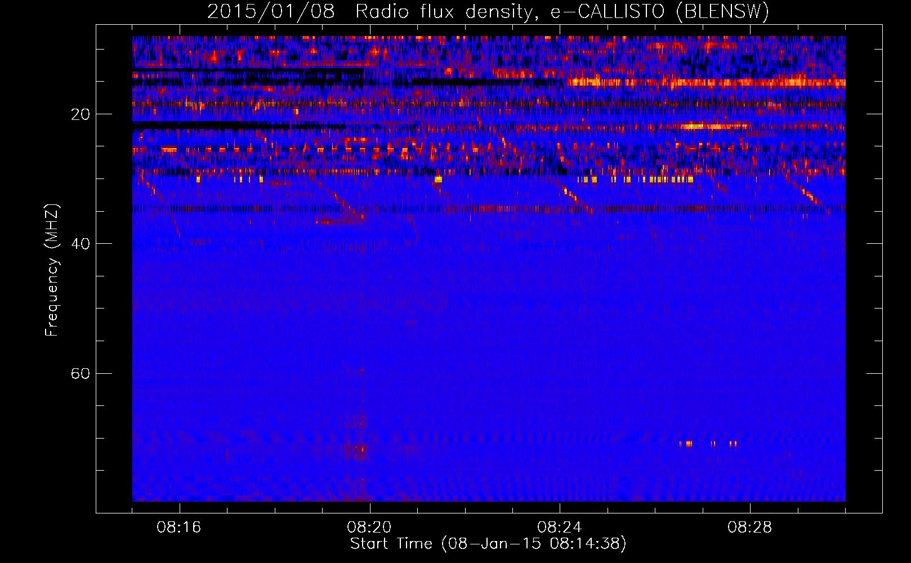Click the 'Start Time (08-Jan-15 08:14:38)' axis label
Image resolution: width=911 pixels, height=563 pixels.
tap(488, 544)
